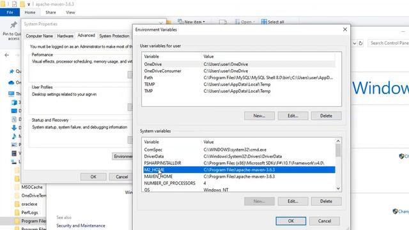Open Advanced tab in System Properties

click(x=86, y=36)
